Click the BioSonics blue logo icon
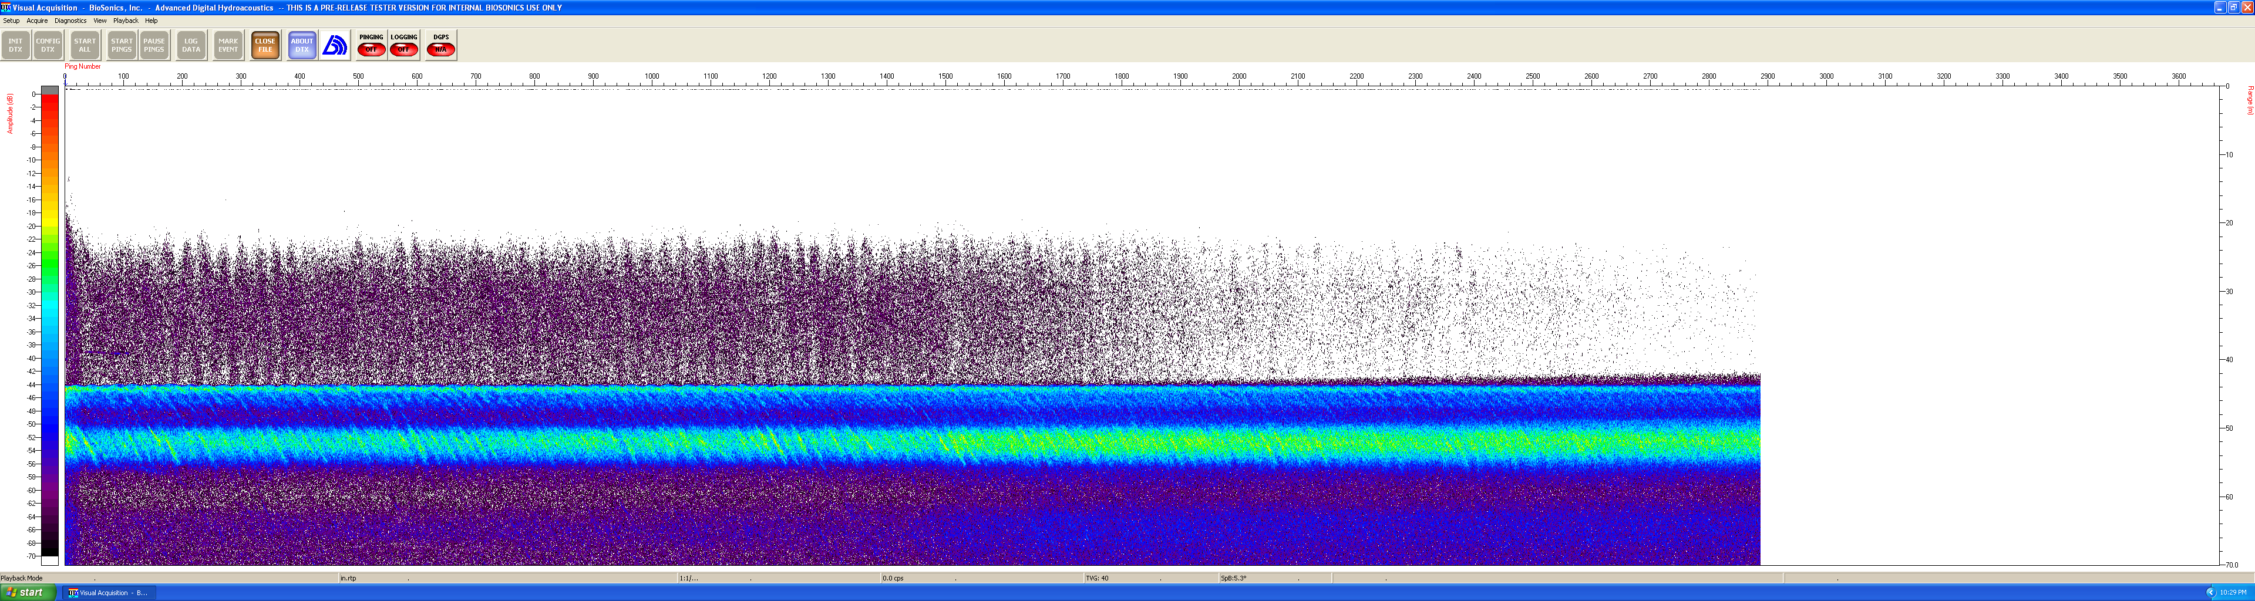 pos(334,46)
